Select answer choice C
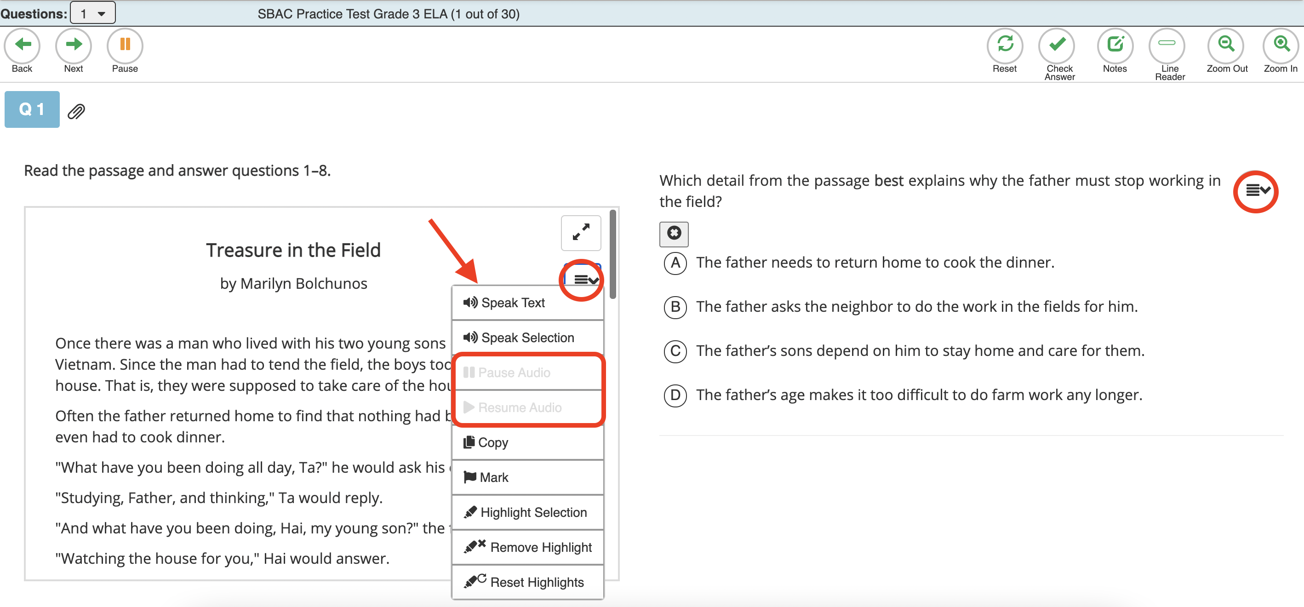 [675, 351]
